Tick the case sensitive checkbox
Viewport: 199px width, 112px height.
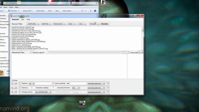coord(53,83)
